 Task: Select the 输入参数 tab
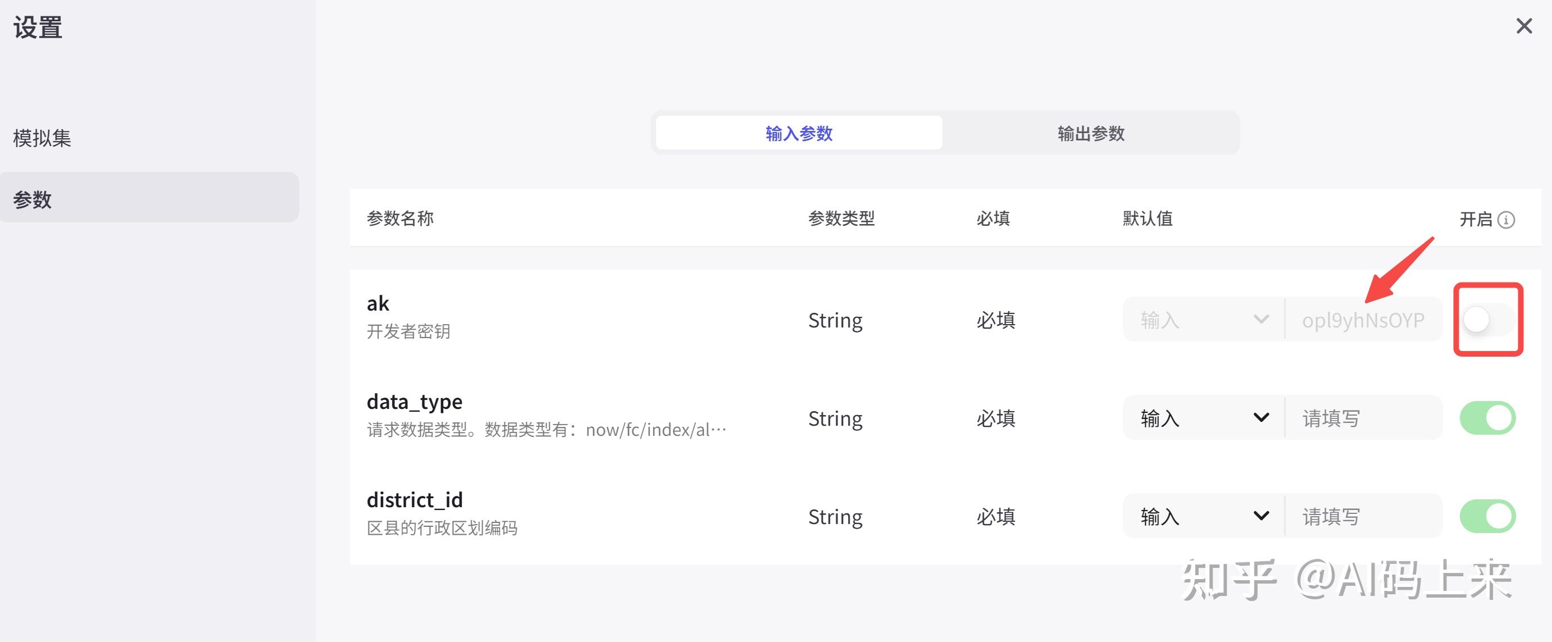pyautogui.click(x=798, y=133)
